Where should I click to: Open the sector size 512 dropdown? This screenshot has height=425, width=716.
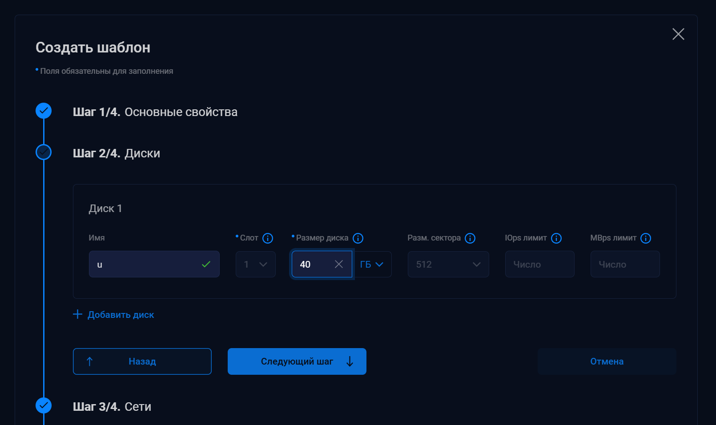(448, 264)
